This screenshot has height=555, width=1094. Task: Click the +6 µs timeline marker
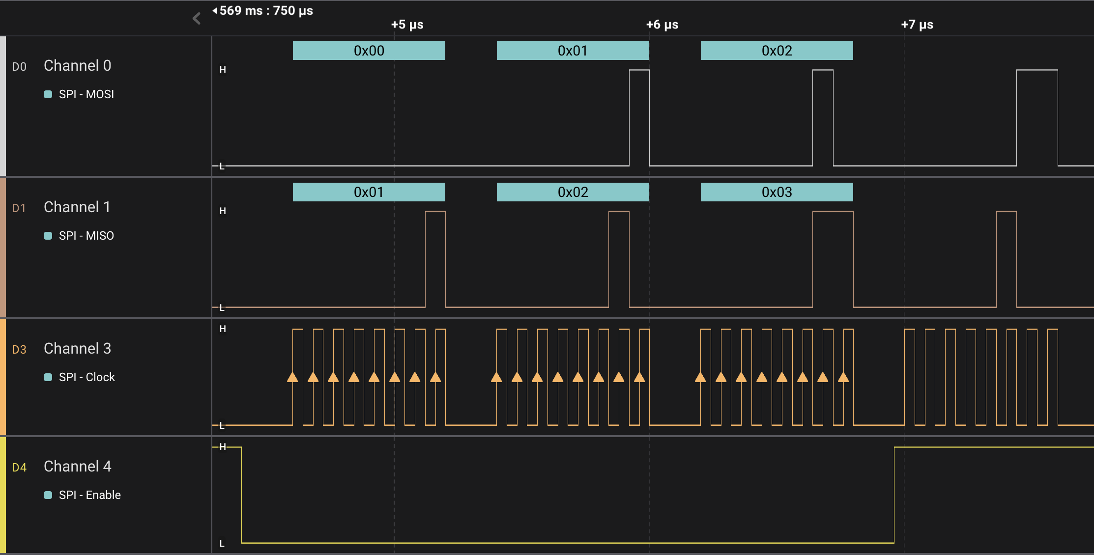[662, 25]
